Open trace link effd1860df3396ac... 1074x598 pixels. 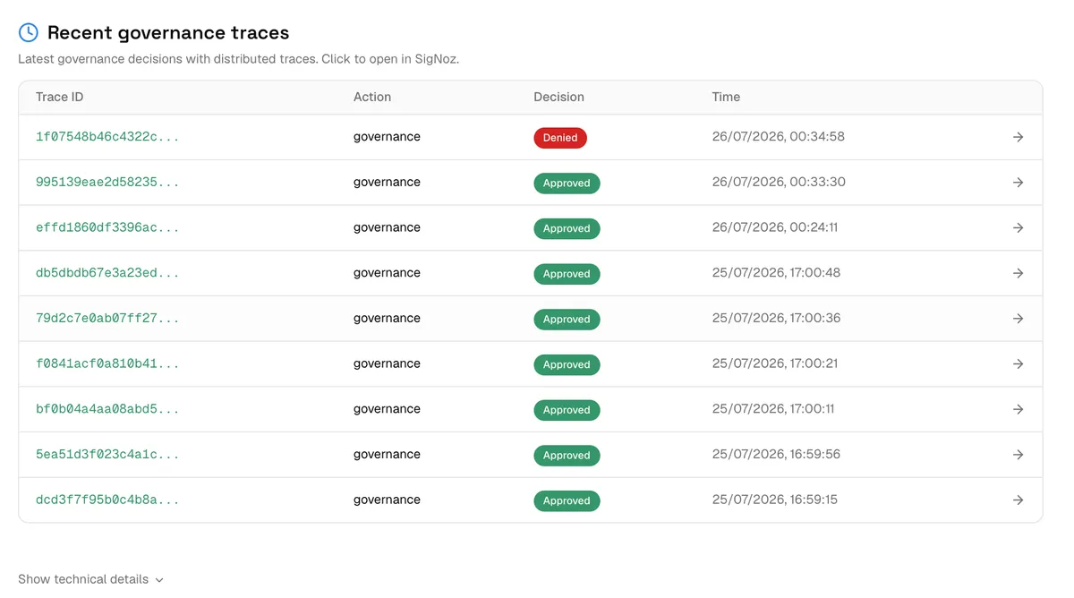107,228
